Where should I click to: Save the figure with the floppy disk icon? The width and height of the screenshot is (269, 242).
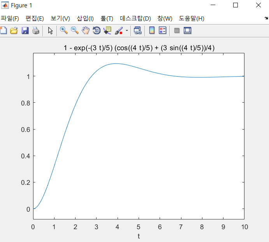point(25,31)
